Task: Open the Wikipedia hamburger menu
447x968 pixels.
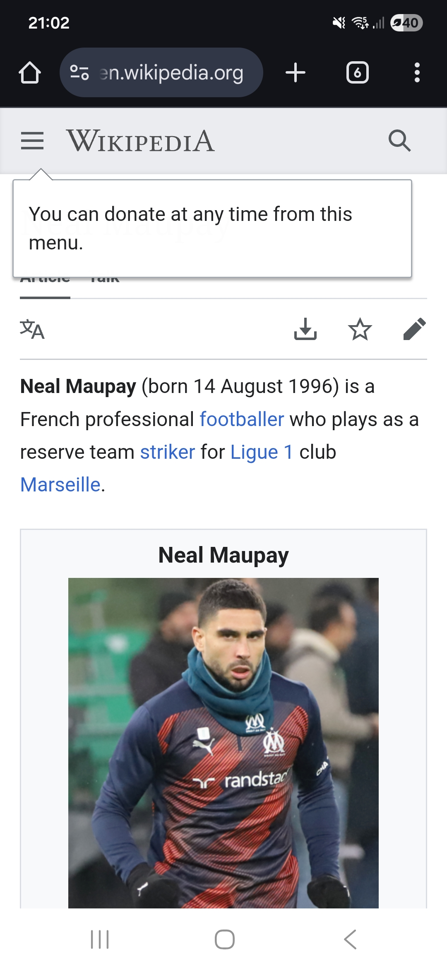Action: [x=32, y=141]
